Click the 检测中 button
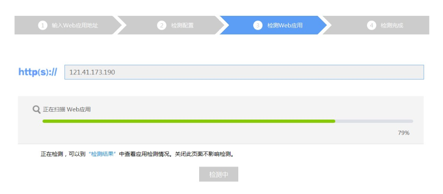The image size is (443, 194). [219, 174]
